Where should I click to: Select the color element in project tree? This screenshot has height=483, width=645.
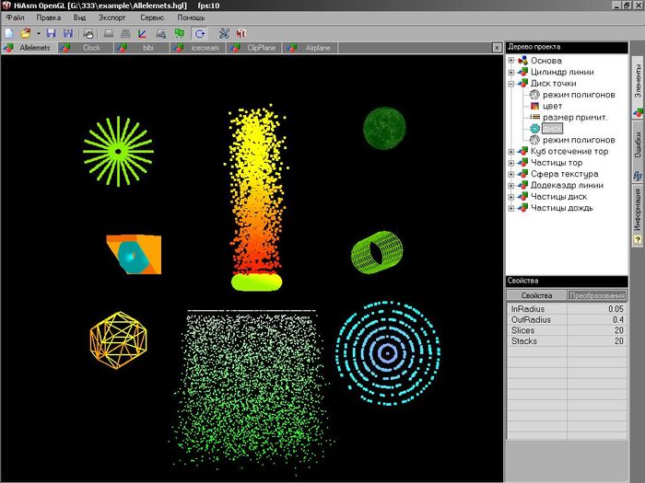(552, 106)
